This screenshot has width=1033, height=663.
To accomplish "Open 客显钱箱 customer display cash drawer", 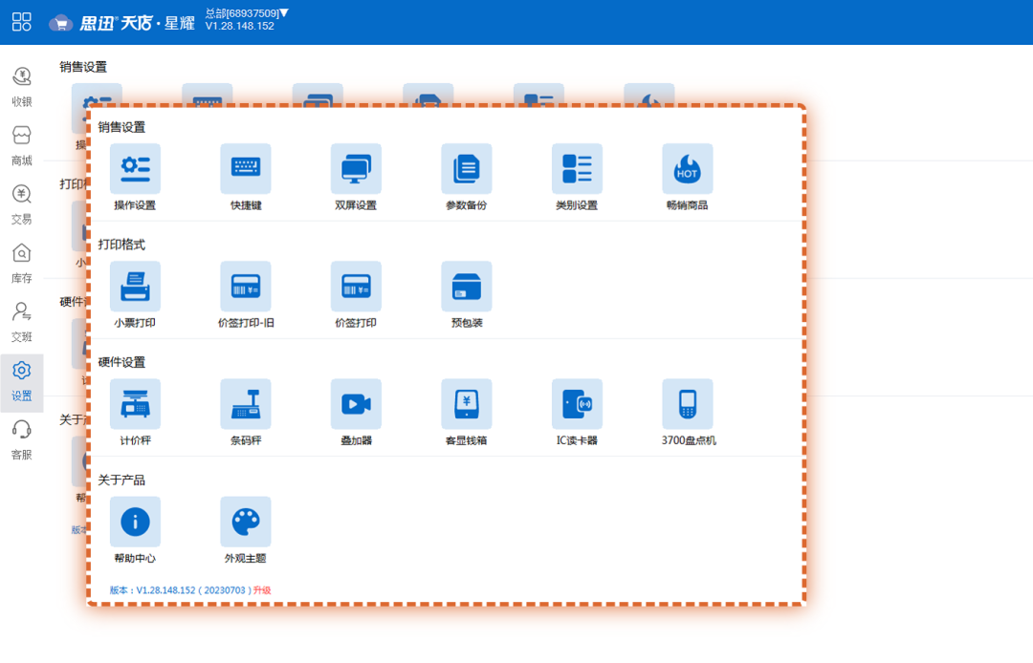I will pyautogui.click(x=467, y=404).
